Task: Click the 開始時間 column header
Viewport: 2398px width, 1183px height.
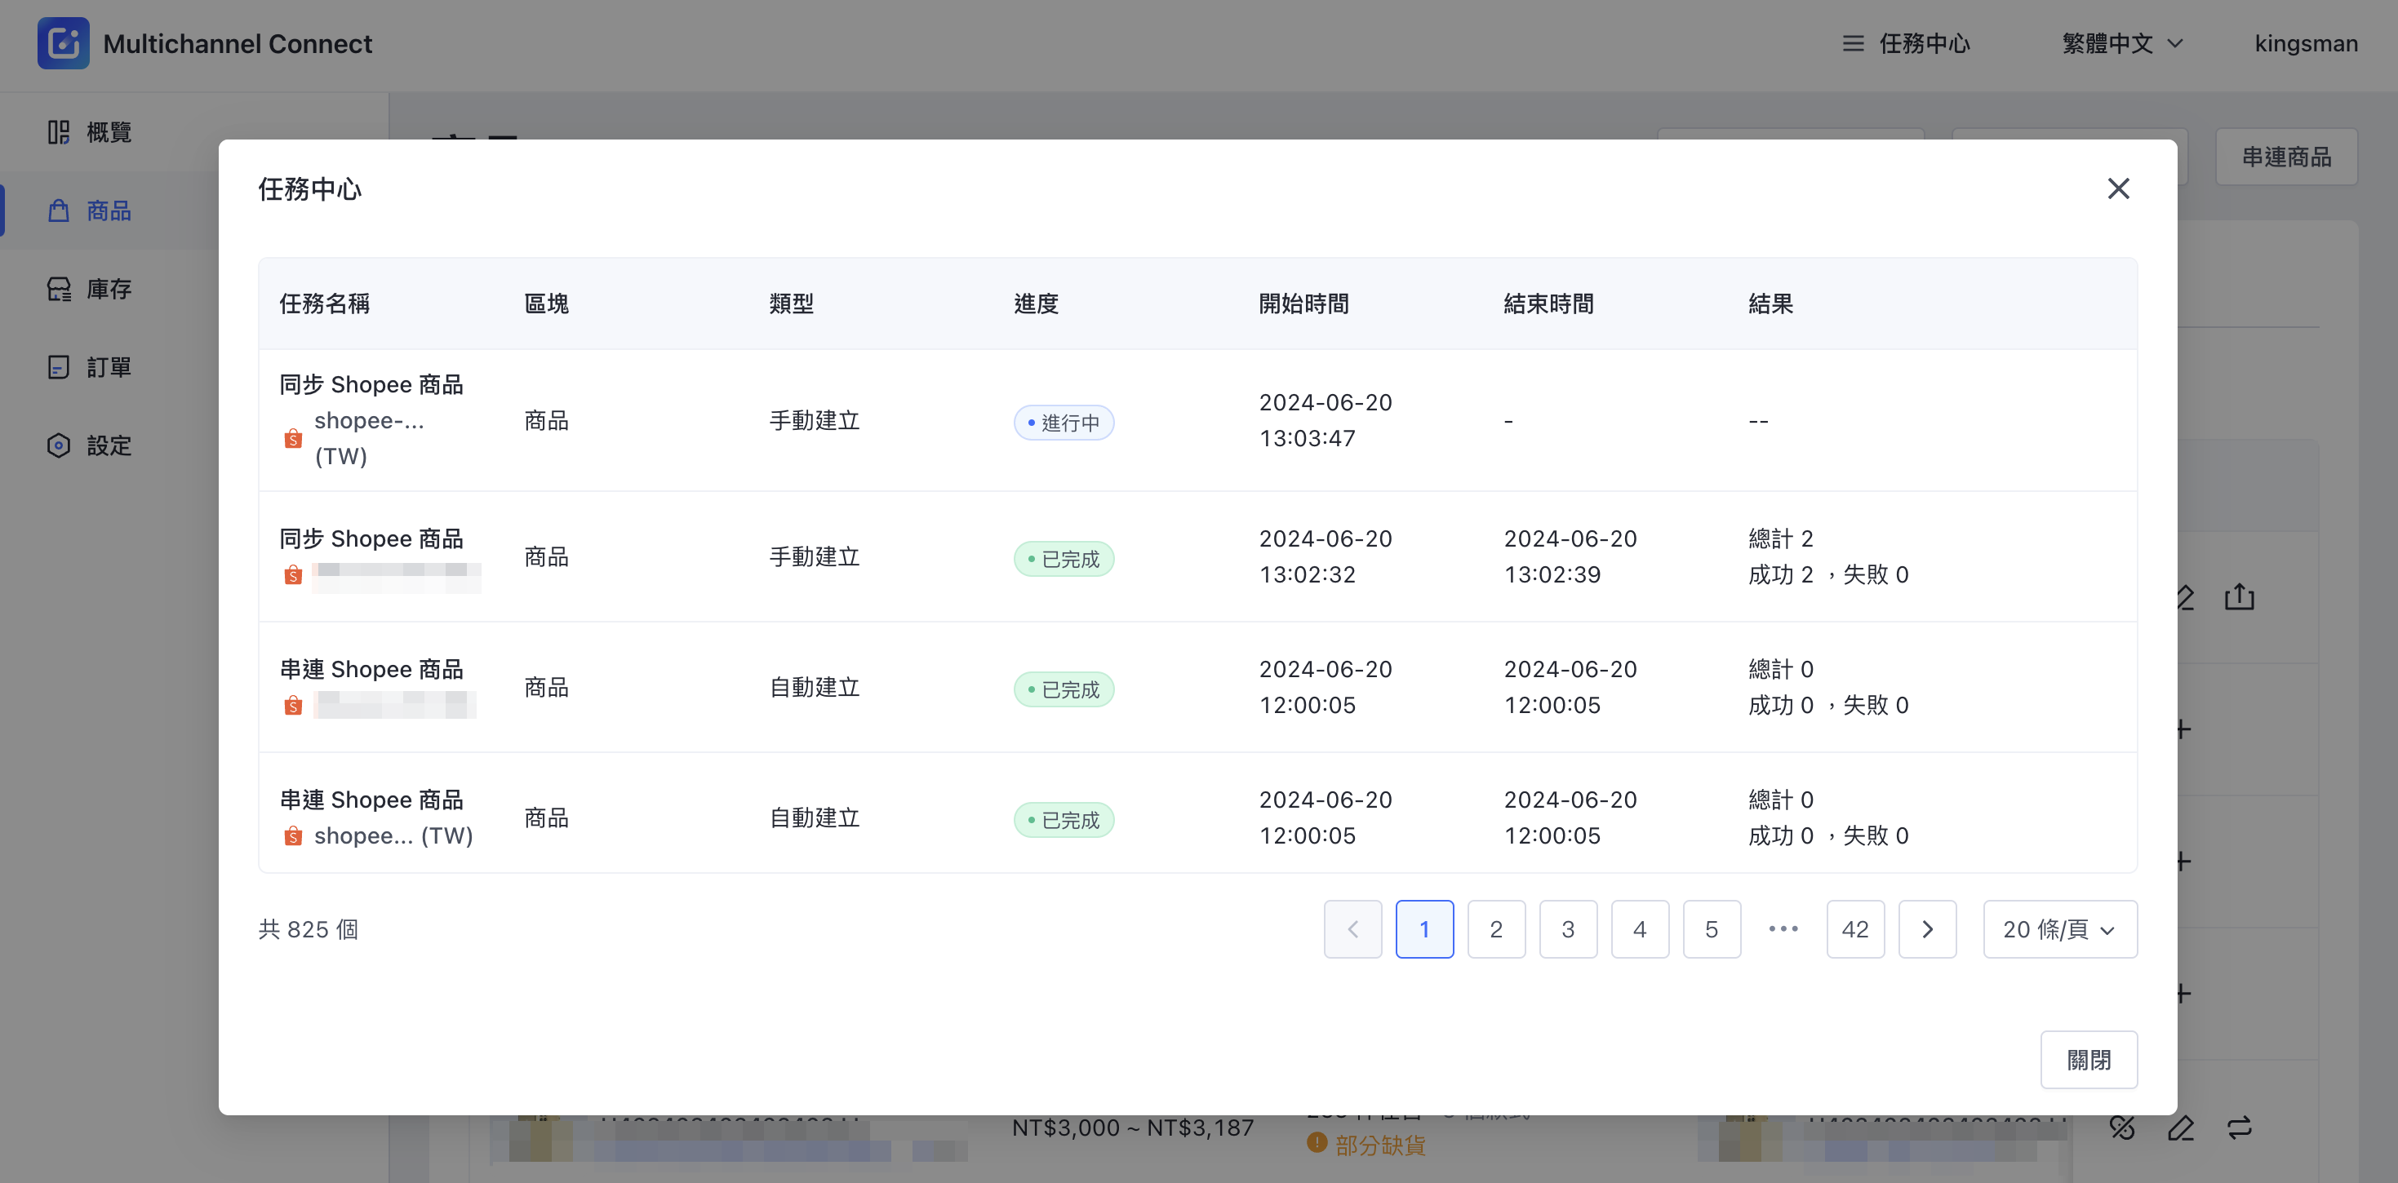Action: click(x=1303, y=304)
